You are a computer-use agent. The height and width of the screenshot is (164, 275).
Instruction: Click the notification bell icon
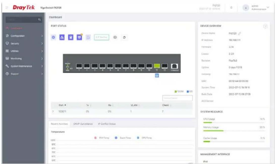coord(231,8)
